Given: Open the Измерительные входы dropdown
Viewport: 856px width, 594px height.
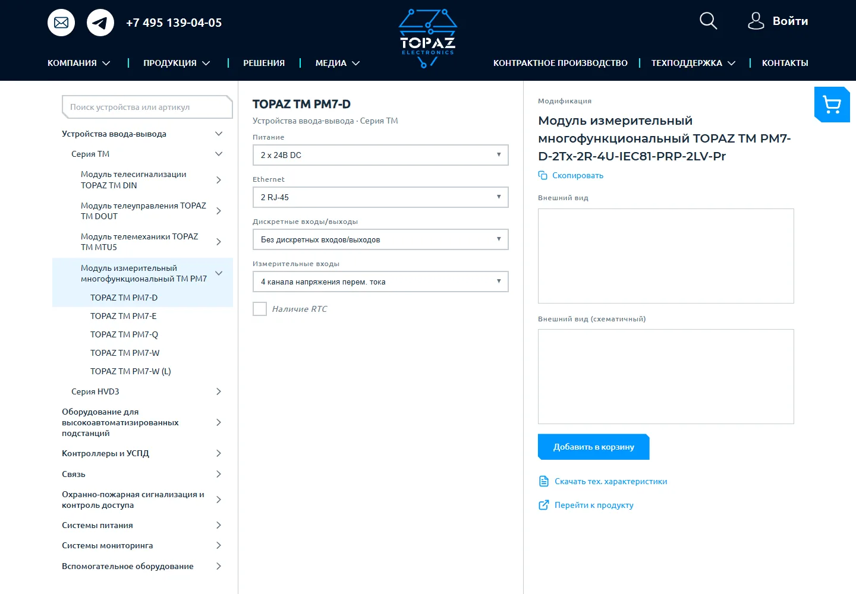Looking at the screenshot, I should (x=380, y=282).
